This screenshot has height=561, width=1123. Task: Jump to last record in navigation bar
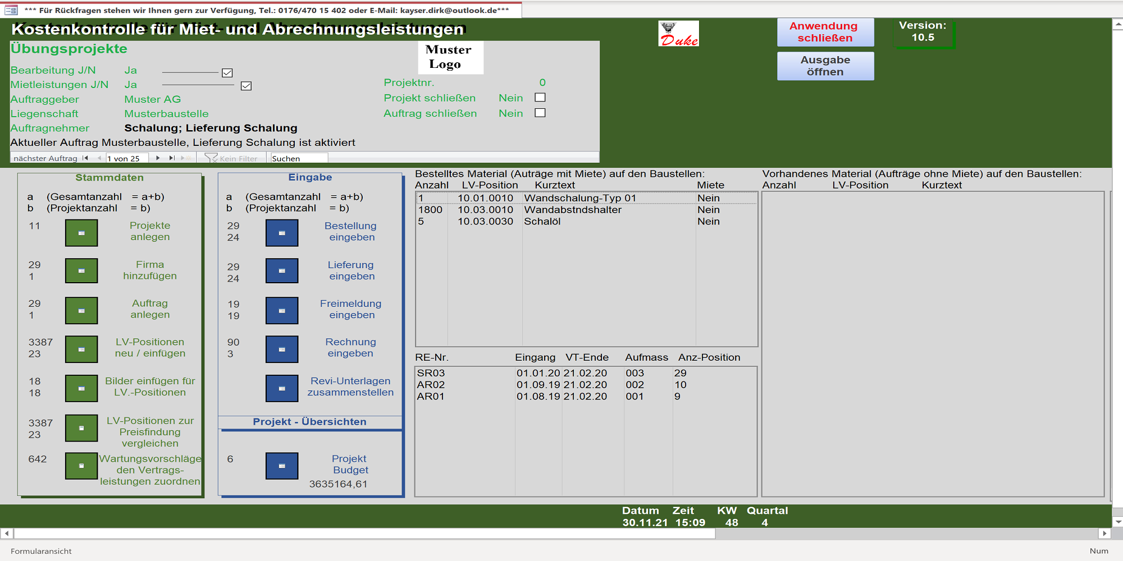click(x=172, y=158)
